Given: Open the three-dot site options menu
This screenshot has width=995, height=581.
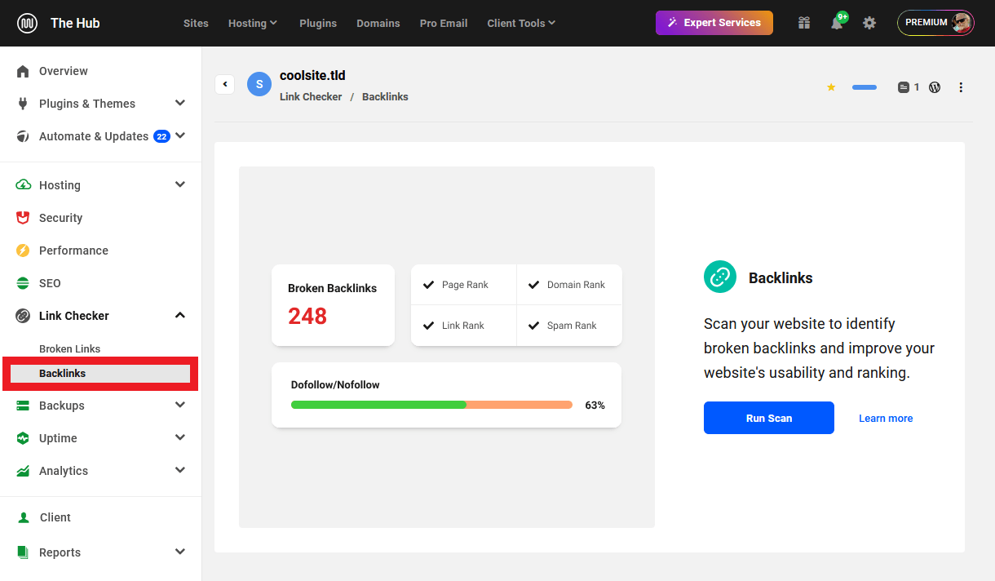Looking at the screenshot, I should (961, 87).
